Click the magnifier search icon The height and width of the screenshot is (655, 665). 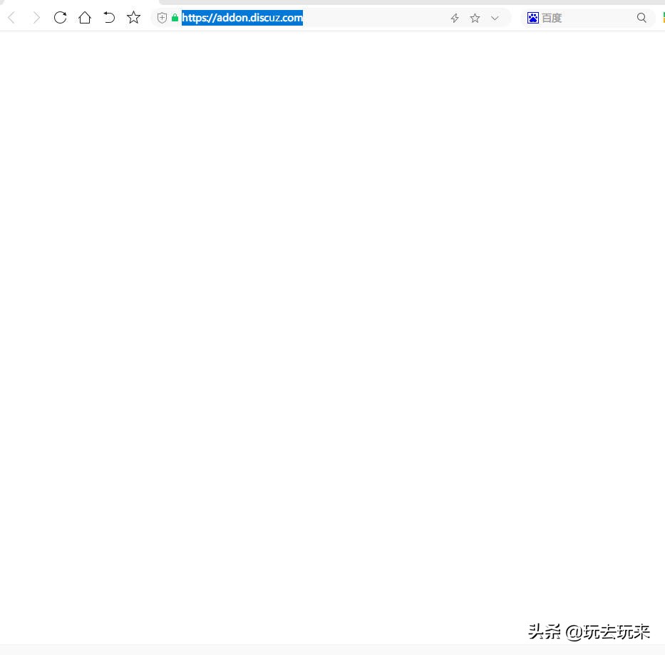[641, 17]
